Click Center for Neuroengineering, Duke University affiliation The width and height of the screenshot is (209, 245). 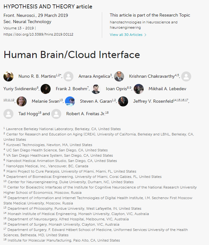(x=68, y=182)
